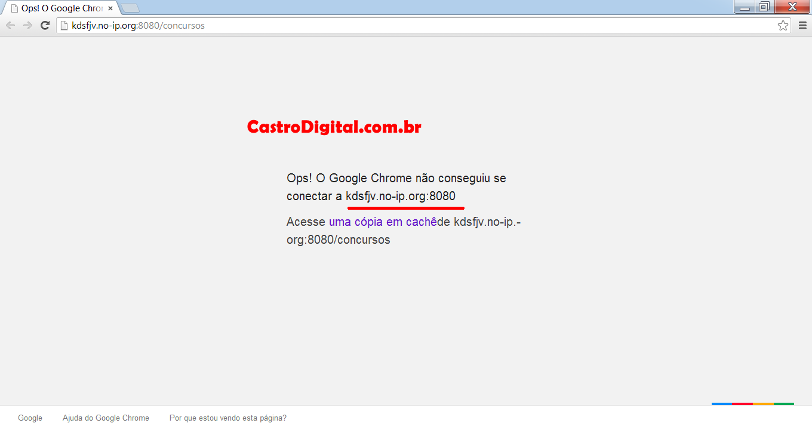Click the page icon in the address bar
This screenshot has height=429, width=812.
point(64,26)
